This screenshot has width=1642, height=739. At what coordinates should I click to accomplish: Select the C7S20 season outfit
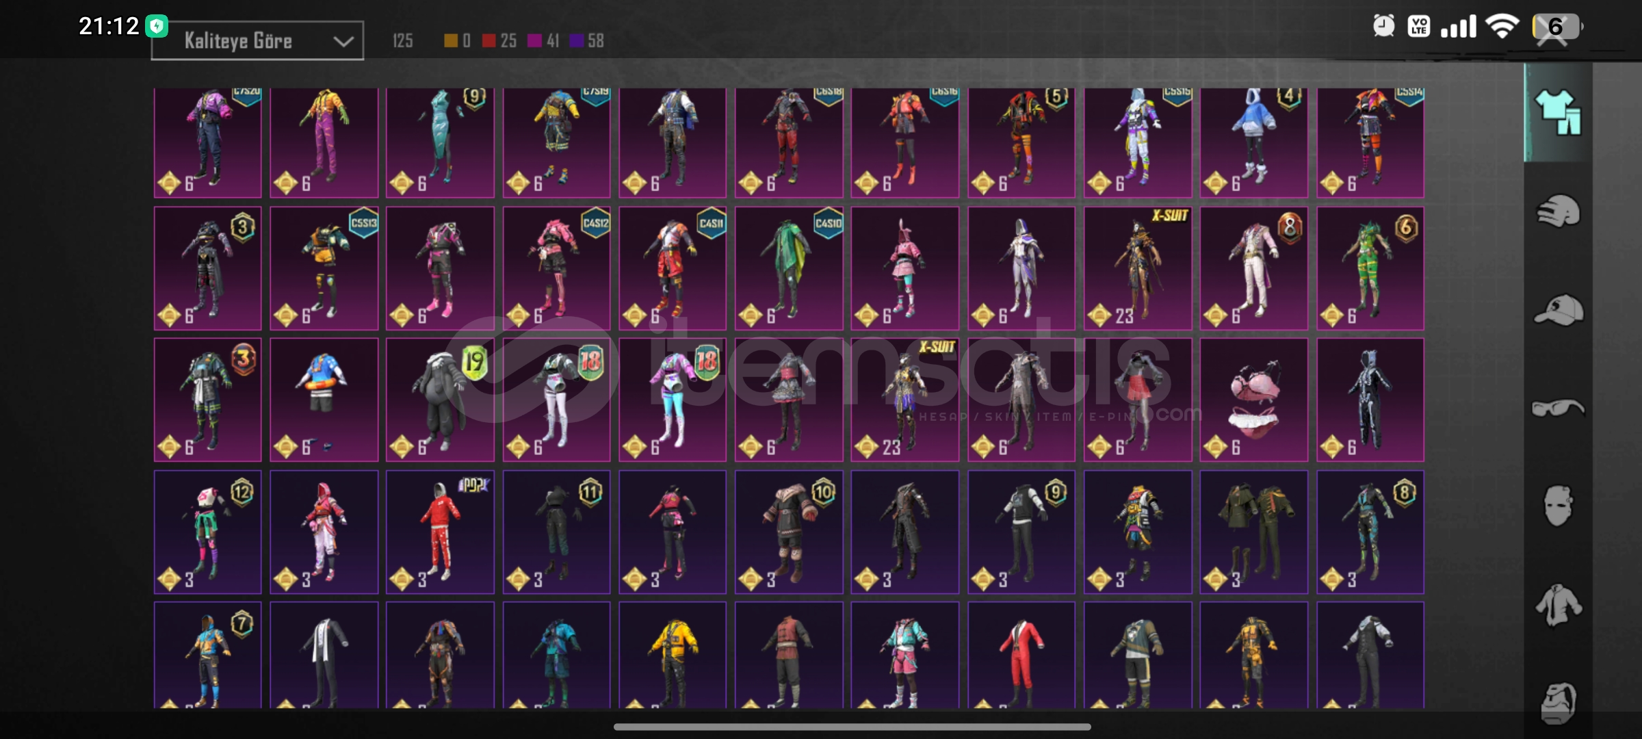click(x=207, y=142)
